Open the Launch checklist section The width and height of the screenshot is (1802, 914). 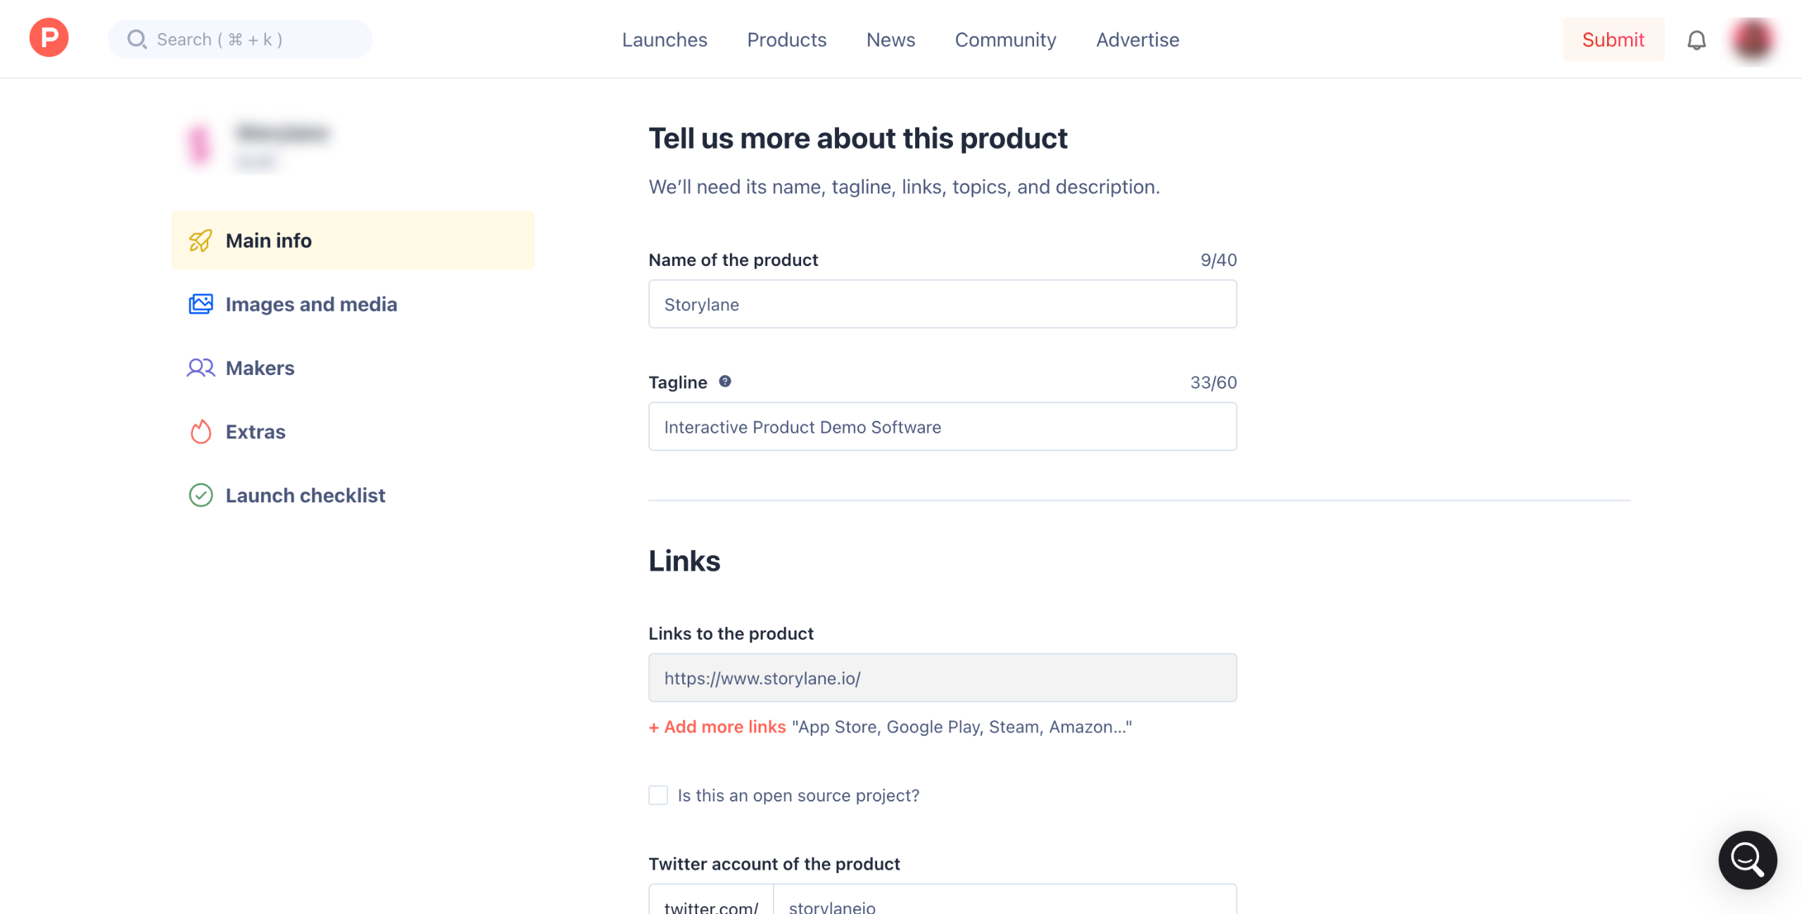pyautogui.click(x=305, y=495)
